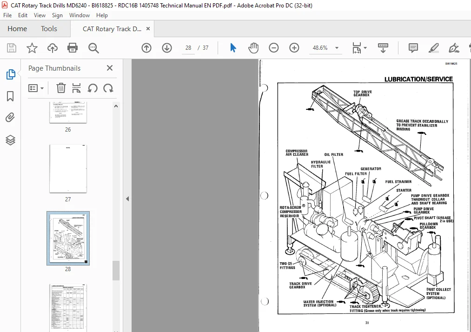Viewport: 471px width, 332px height.
Task: Click the page number input field
Action: coord(188,48)
